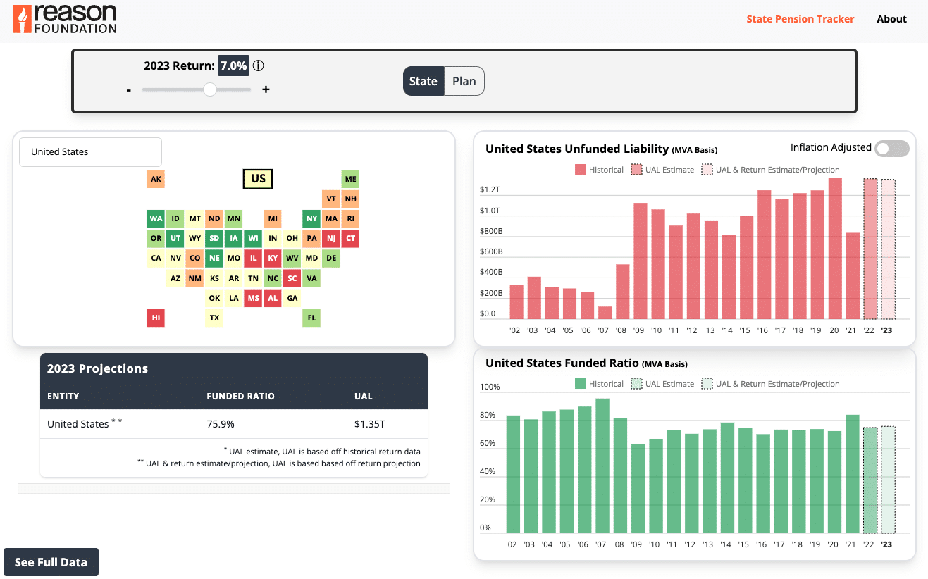Image resolution: width=928 pixels, height=579 pixels.
Task: Toggle UAL & Return Estimate legend in Funded Ratio chart
Action: 771,384
